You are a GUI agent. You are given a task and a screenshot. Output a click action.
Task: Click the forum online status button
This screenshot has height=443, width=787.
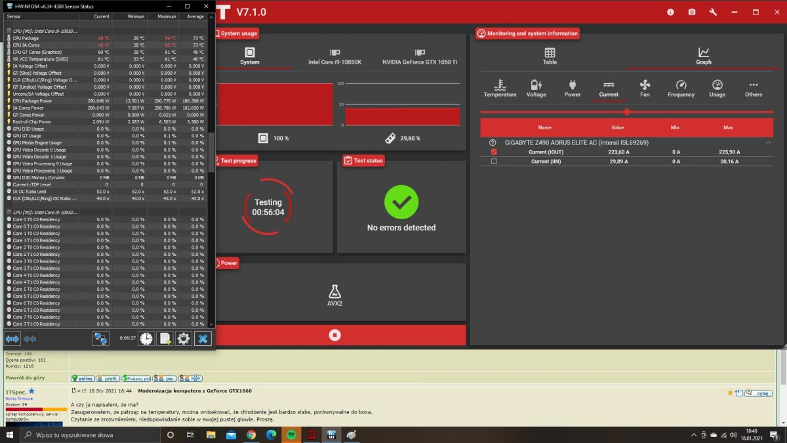pos(83,379)
